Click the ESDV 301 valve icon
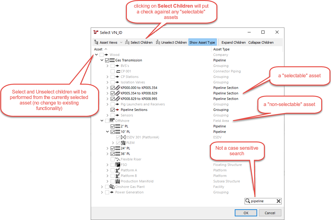Image resolution: width=331 pixels, height=220 pixels. pos(123,137)
